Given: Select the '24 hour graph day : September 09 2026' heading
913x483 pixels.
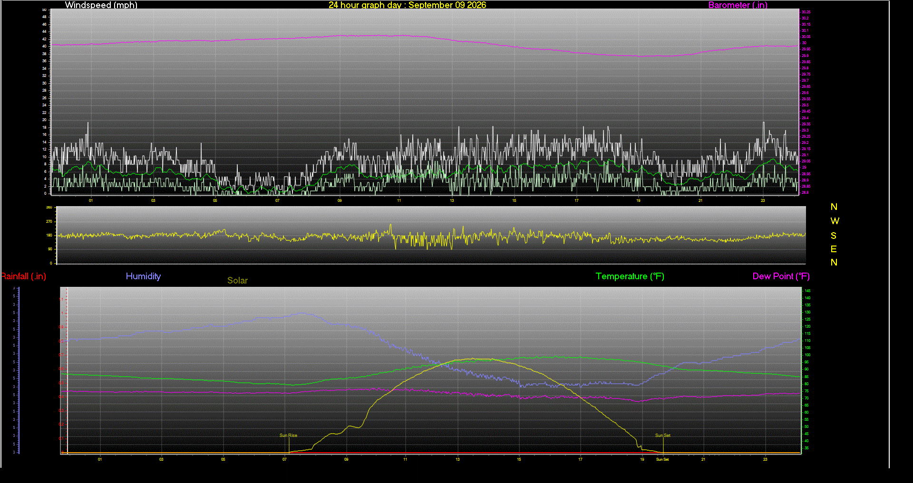Looking at the screenshot, I should tap(408, 5).
